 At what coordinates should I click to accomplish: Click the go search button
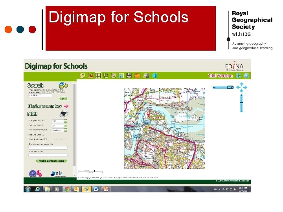tap(63, 99)
